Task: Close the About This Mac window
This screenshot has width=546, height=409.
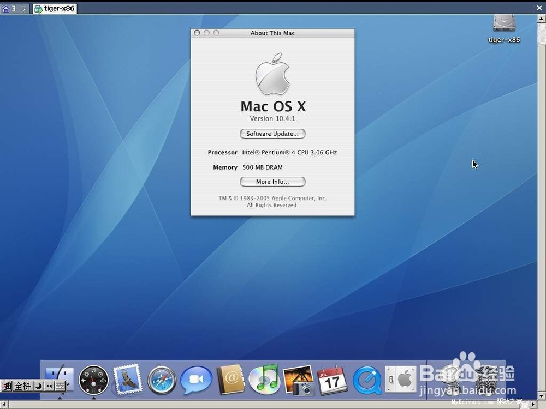Action: point(197,33)
